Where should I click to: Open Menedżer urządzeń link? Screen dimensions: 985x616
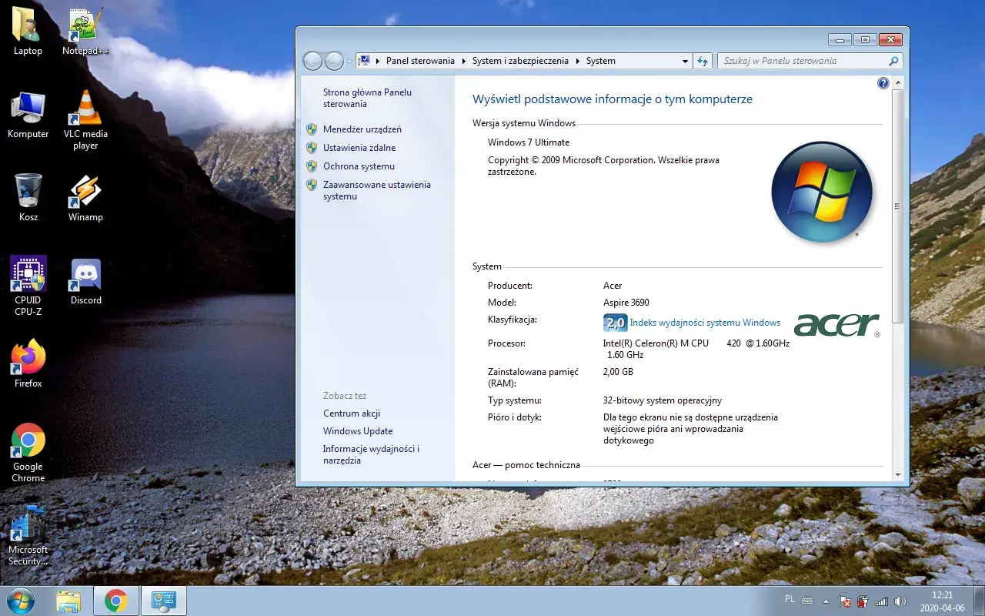click(x=362, y=129)
